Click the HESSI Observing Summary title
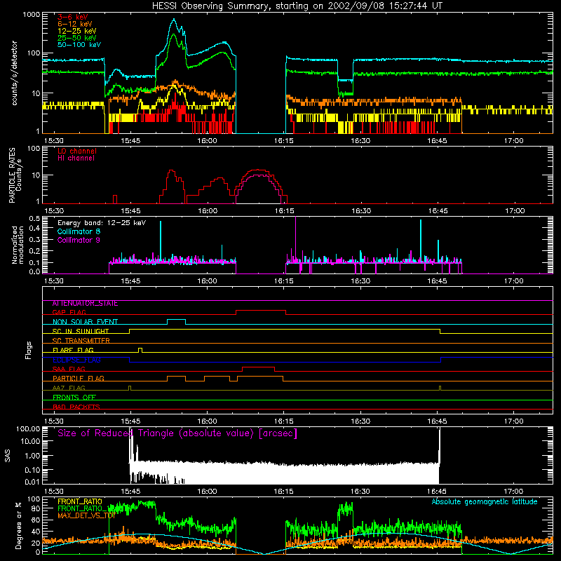 pos(297,6)
